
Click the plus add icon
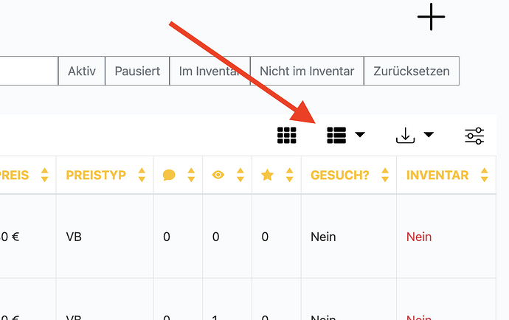(431, 17)
